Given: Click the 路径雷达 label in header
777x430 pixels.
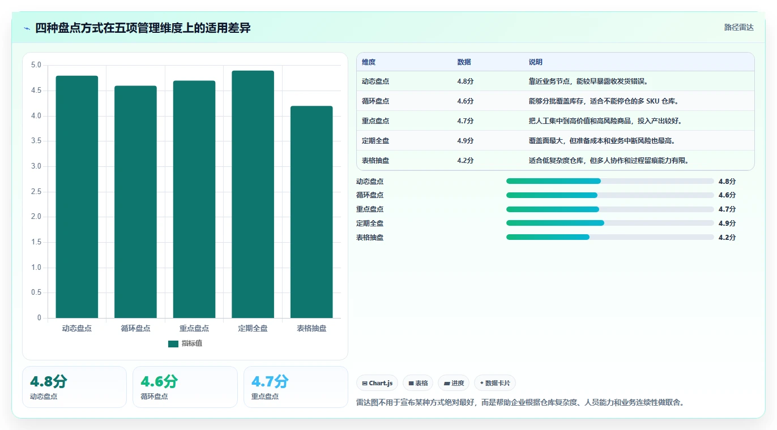Looking at the screenshot, I should click(x=738, y=27).
